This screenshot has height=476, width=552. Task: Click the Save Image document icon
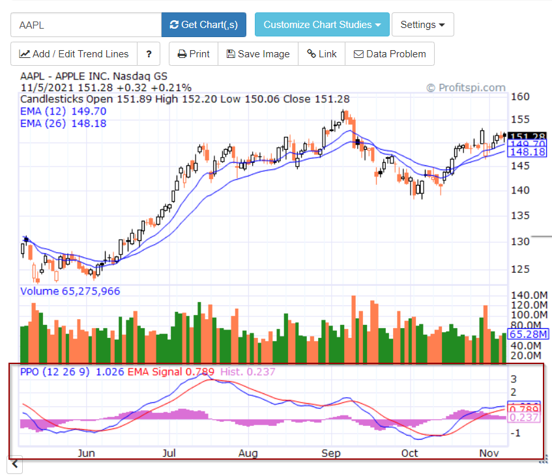[x=231, y=54]
